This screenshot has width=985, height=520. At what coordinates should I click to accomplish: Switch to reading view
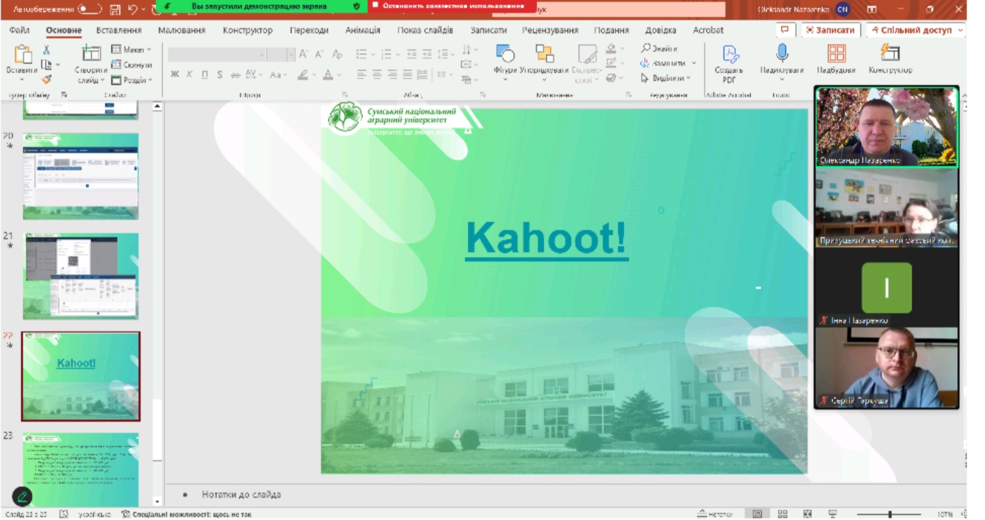click(807, 514)
